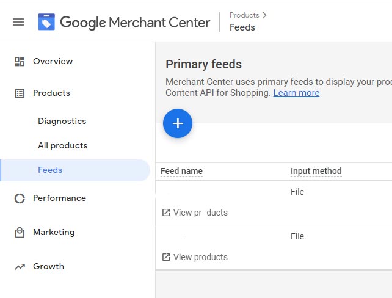
Task: Open the Growth section
Action: coord(48,266)
